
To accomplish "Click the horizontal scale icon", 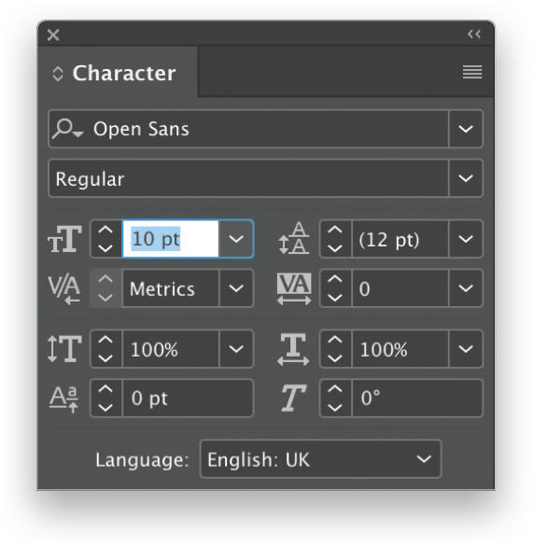I will click(x=293, y=349).
